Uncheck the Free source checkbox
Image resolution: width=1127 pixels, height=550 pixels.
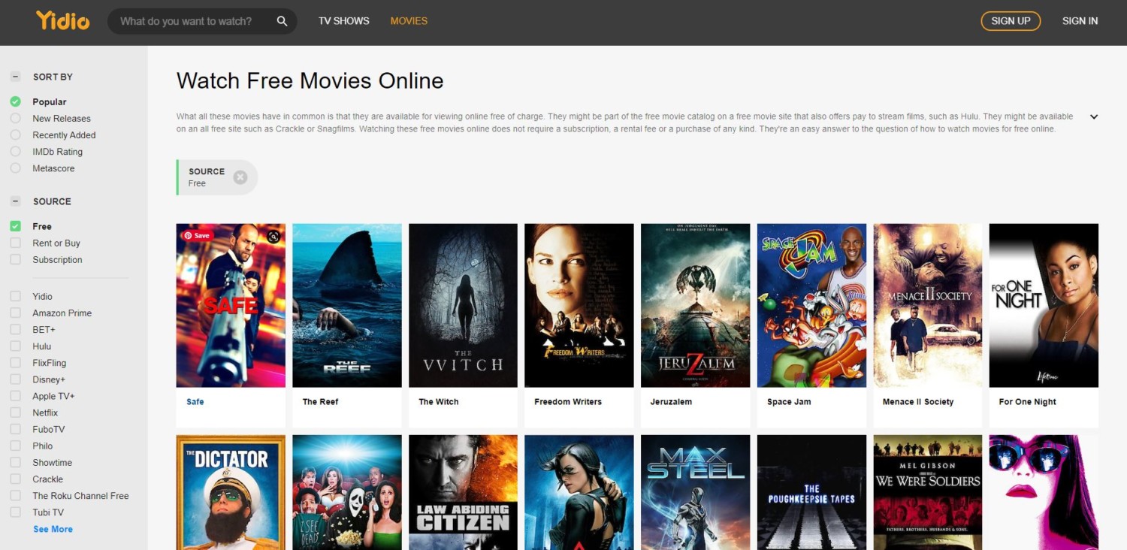15,226
